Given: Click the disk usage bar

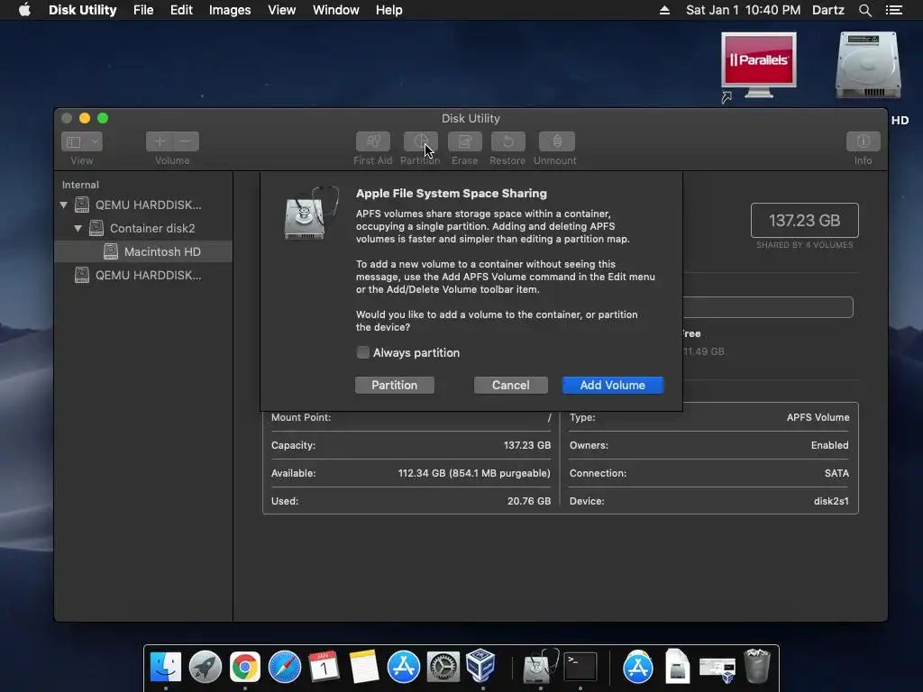Looking at the screenshot, I should point(768,307).
